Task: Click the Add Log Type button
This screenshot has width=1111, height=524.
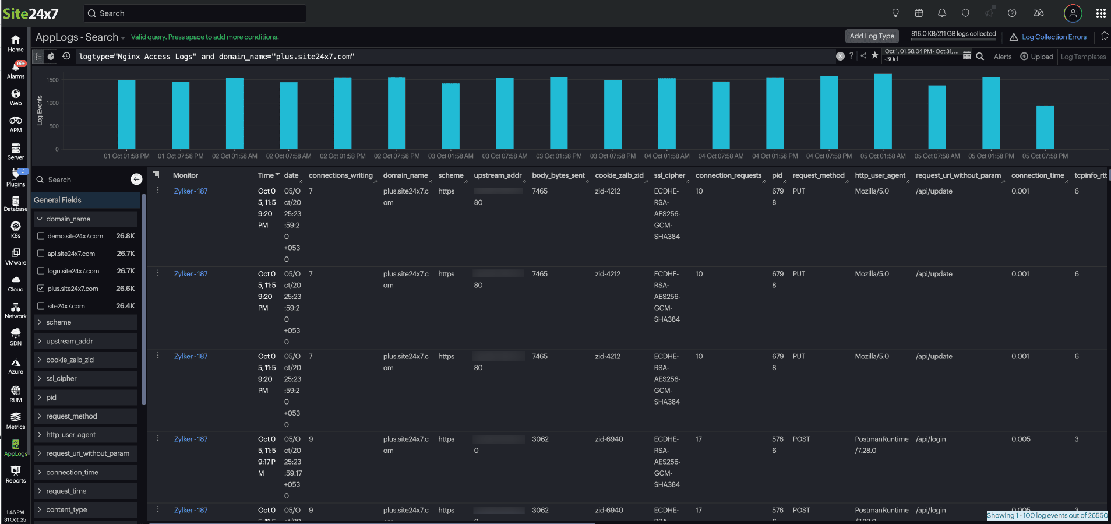Action: tap(872, 36)
